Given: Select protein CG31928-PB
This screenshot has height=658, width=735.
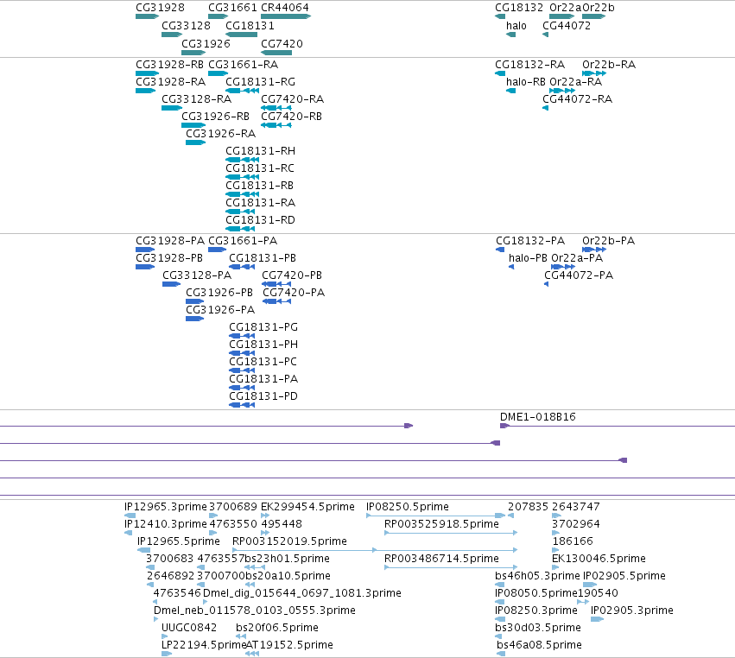Looking at the screenshot, I should tap(169, 258).
